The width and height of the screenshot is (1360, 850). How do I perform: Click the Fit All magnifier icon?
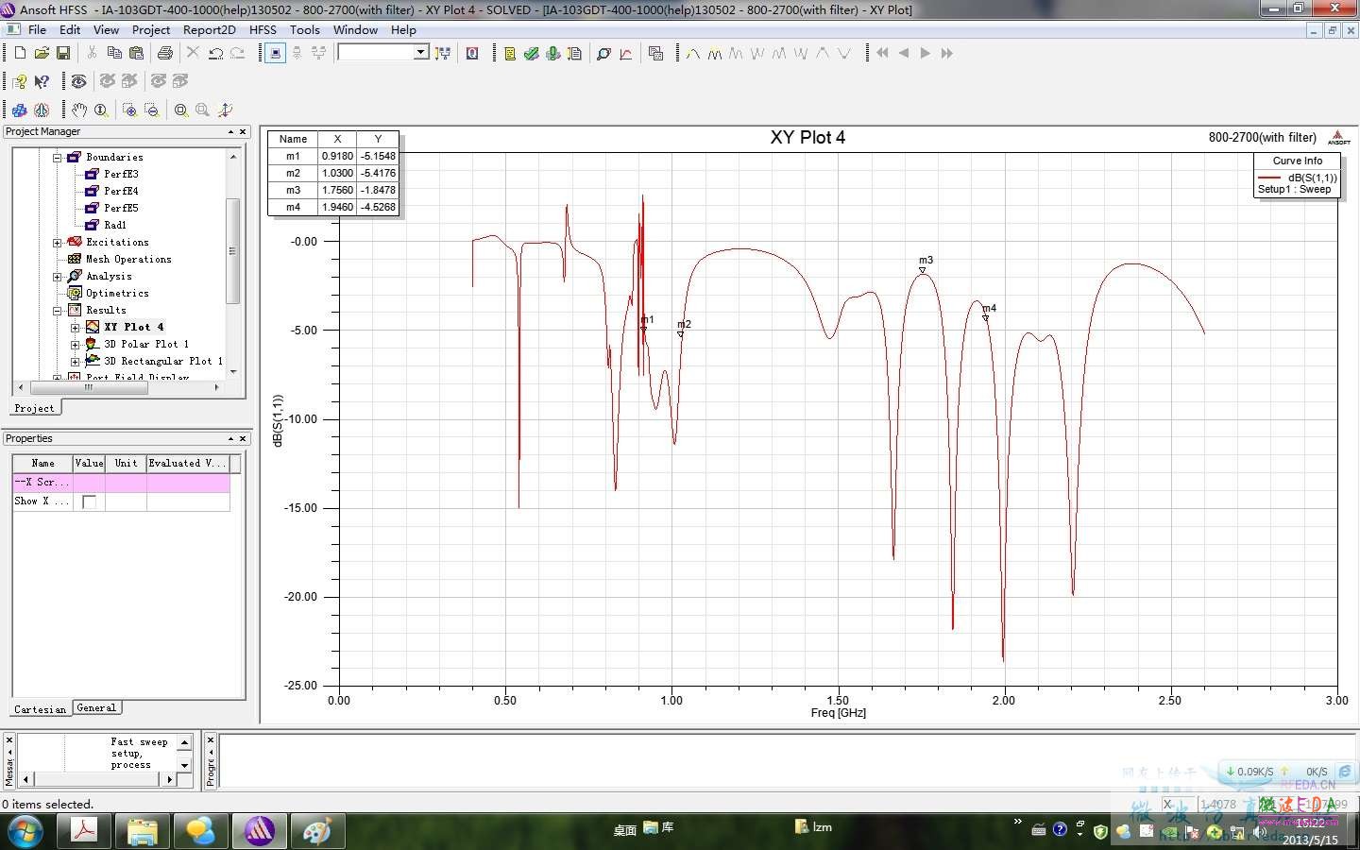tap(180, 110)
